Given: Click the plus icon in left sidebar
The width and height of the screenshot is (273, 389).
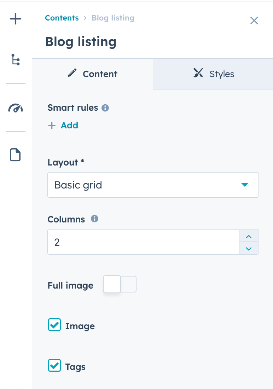Looking at the screenshot, I should pyautogui.click(x=16, y=19).
